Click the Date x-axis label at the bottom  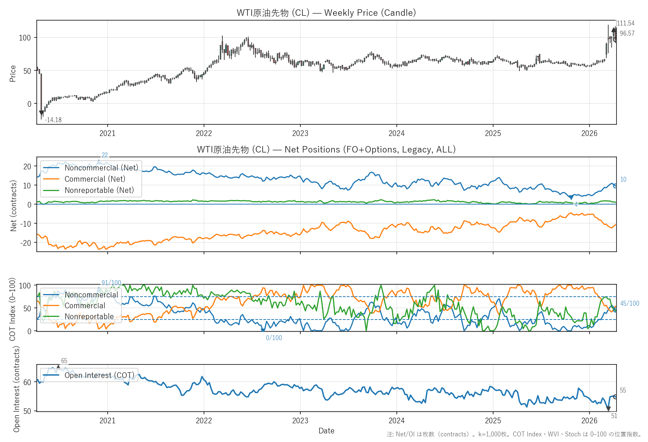tap(326, 431)
